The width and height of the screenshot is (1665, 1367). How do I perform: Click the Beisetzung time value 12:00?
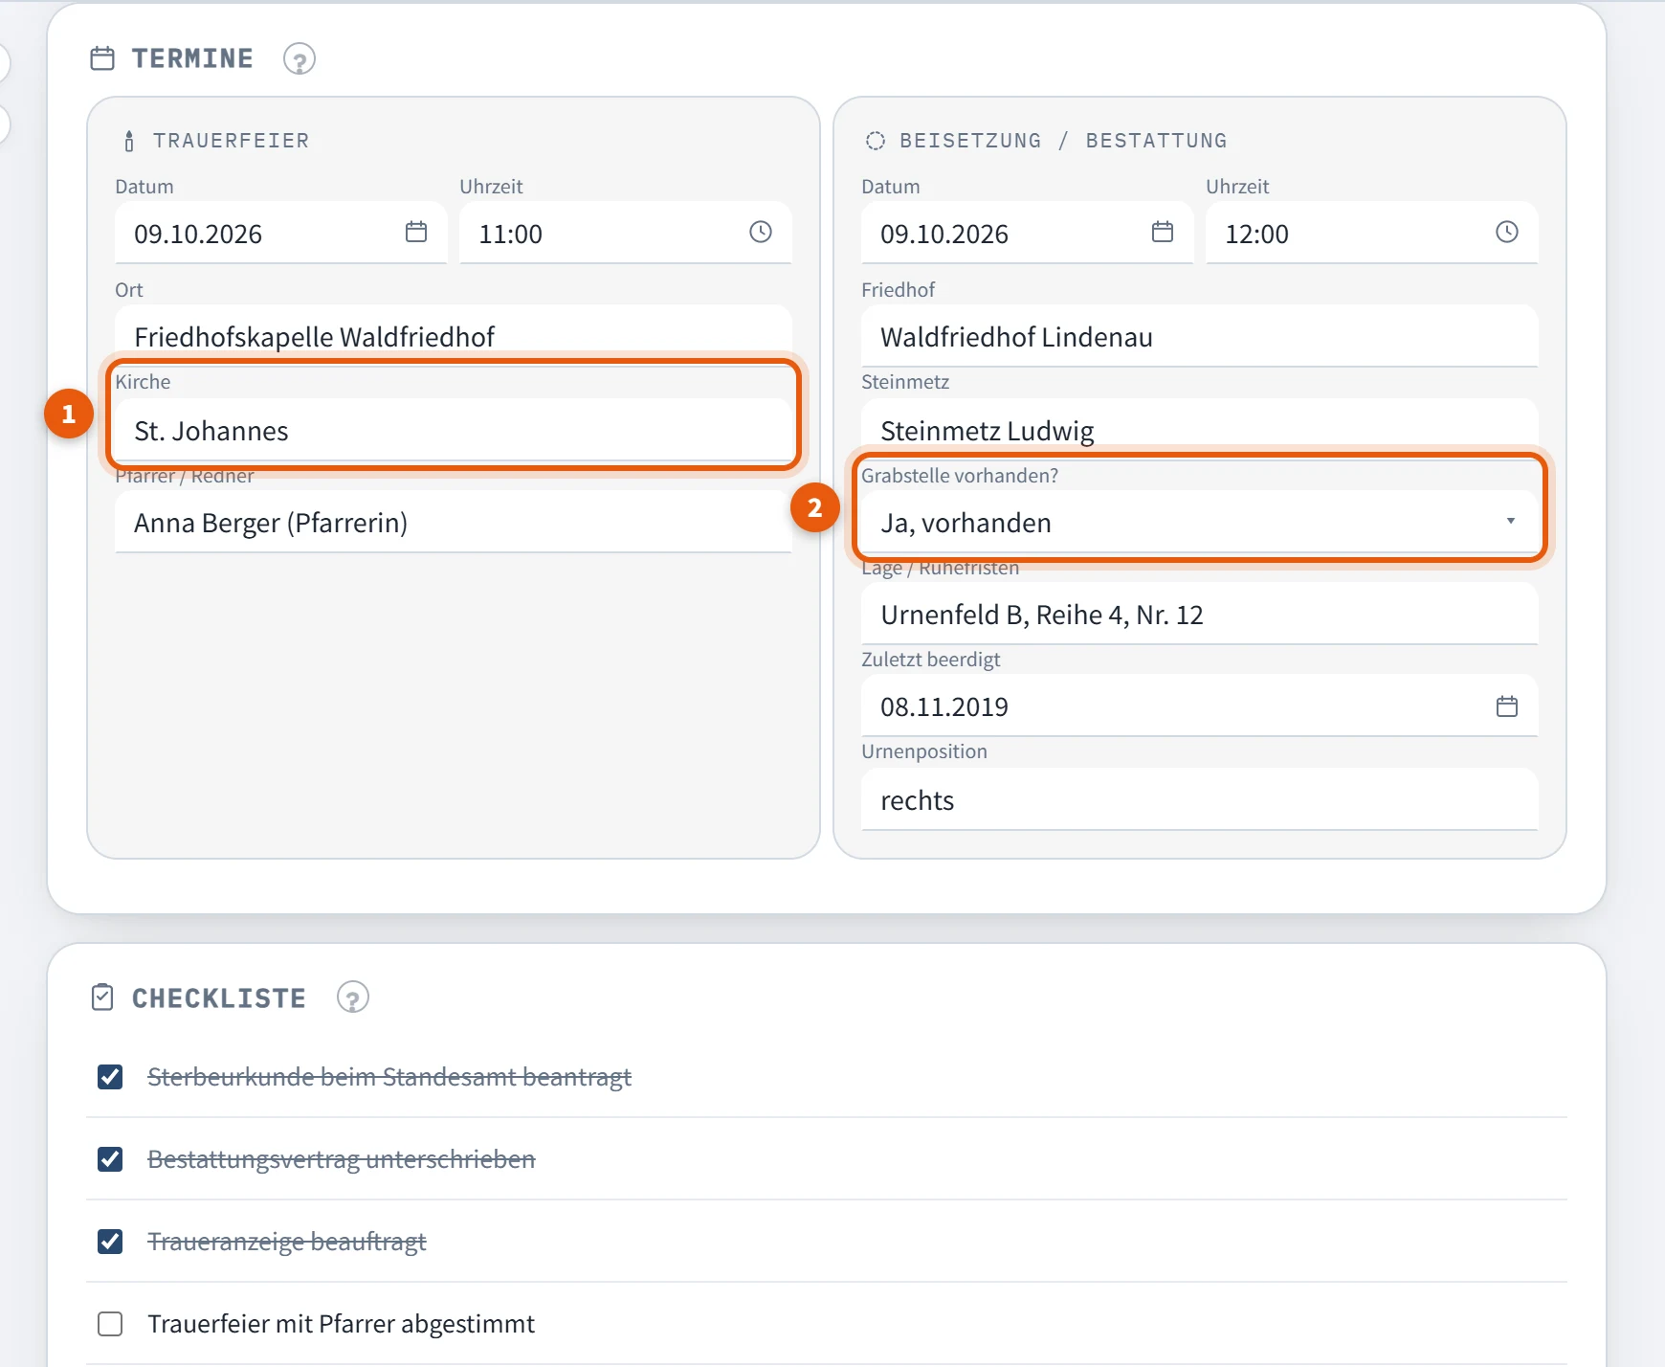point(1256,234)
